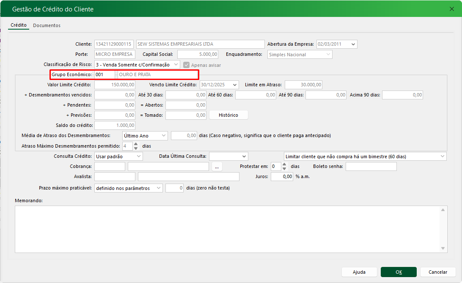The height and width of the screenshot is (283, 462).
Task: Click the Cobrança description field
Action: (168, 167)
